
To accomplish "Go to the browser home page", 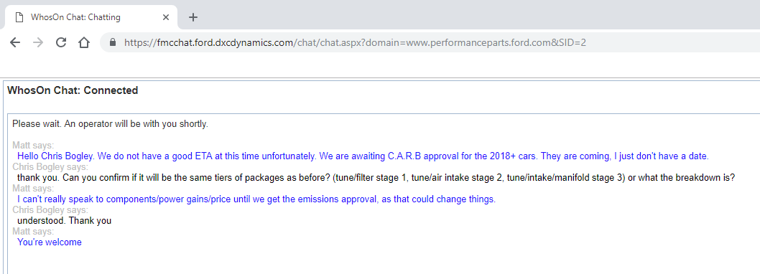I will [84, 42].
